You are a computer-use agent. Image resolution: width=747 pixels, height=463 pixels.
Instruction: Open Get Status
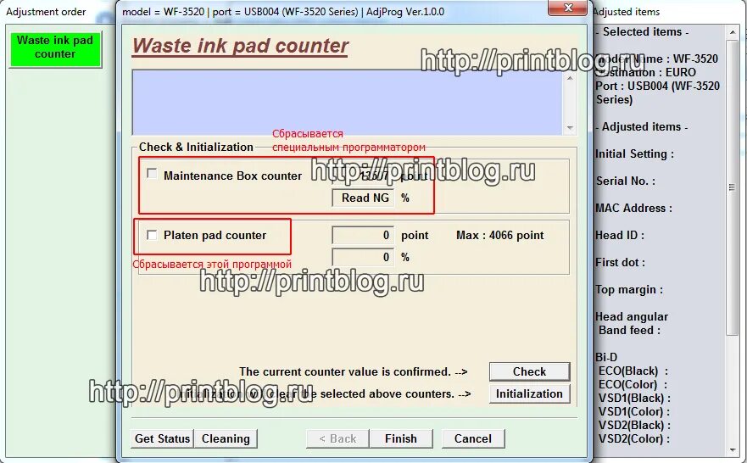162,438
